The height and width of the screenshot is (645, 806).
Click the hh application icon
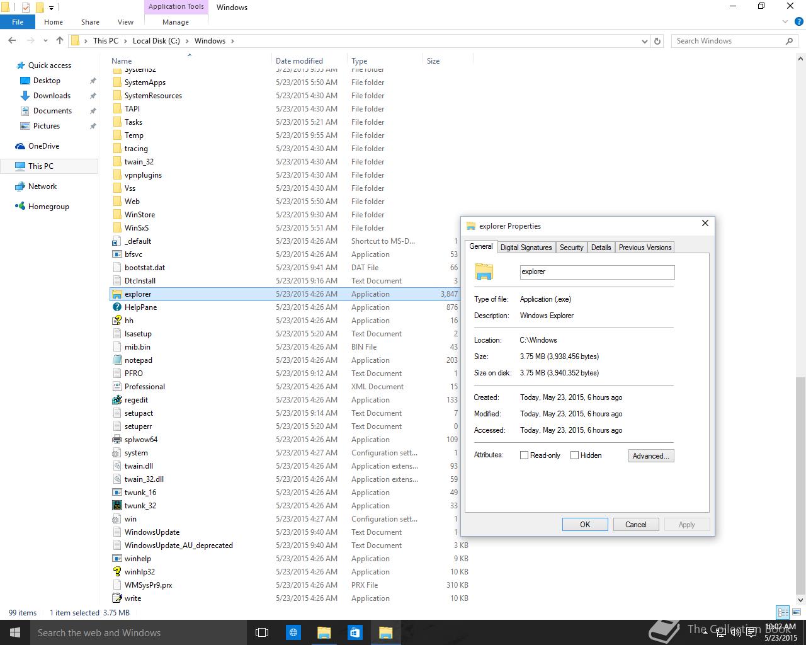[x=116, y=321]
